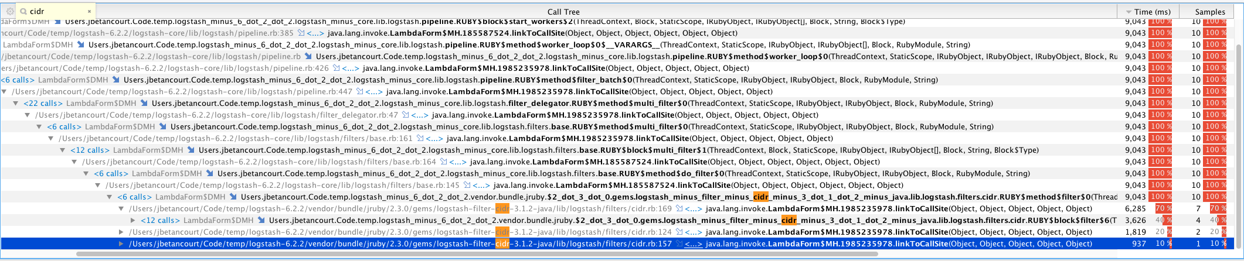This screenshot has width=1244, height=261.
Task: Click '<...>' link after filter_delegator.rb:47
Action: pos(419,115)
